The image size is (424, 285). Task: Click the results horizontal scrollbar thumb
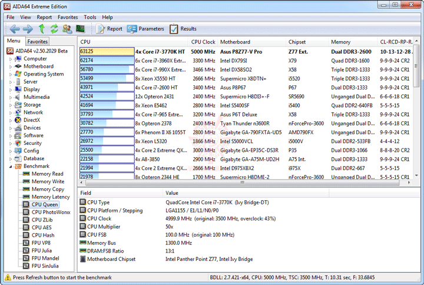[x=242, y=183]
